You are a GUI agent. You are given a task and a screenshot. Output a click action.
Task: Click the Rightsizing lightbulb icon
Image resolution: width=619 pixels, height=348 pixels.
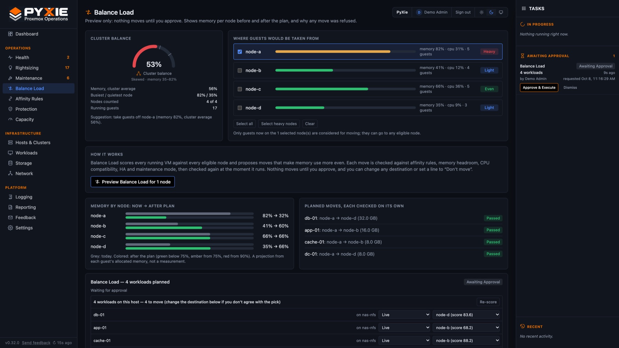click(10, 68)
